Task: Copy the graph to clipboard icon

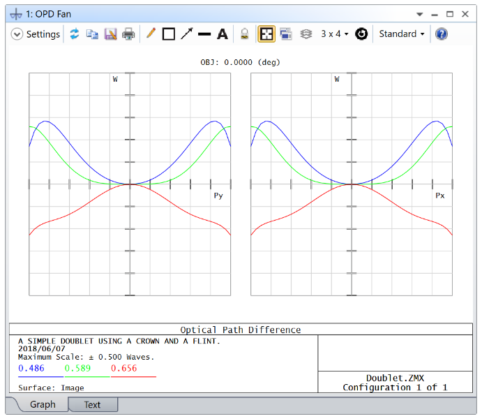Action: 92,34
